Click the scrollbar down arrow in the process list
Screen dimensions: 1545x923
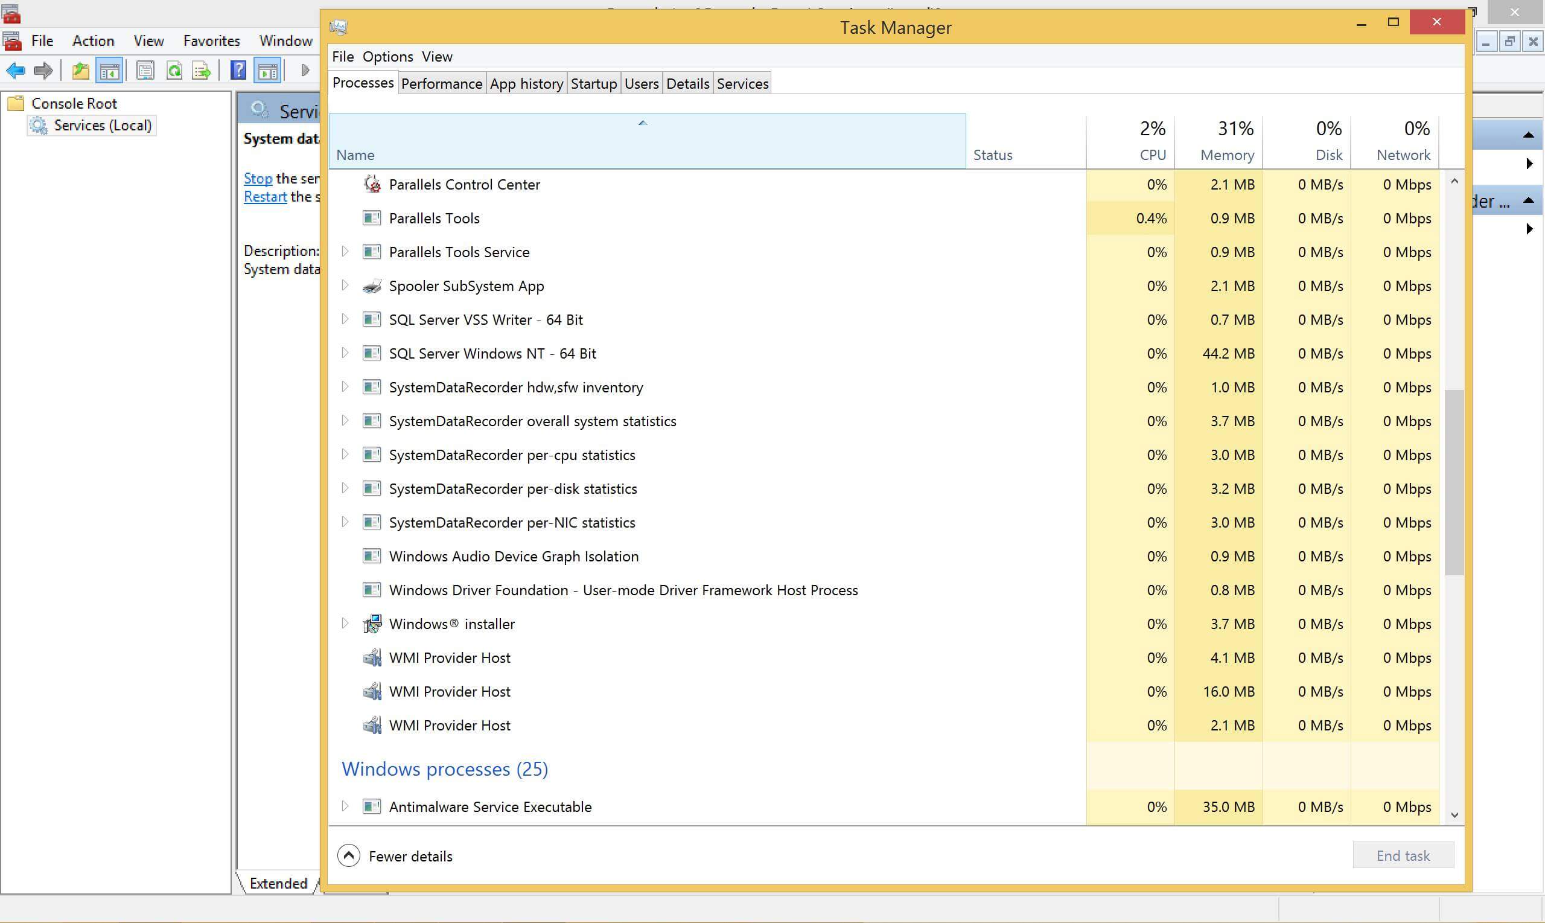(x=1454, y=815)
